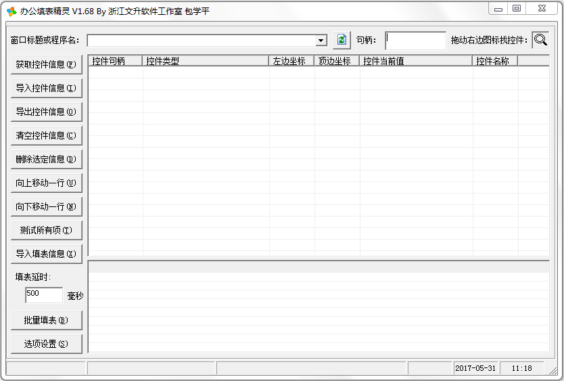This screenshot has width=564, height=381.
Task: Click the 向下移动一行 (N) button
Action: [47, 206]
